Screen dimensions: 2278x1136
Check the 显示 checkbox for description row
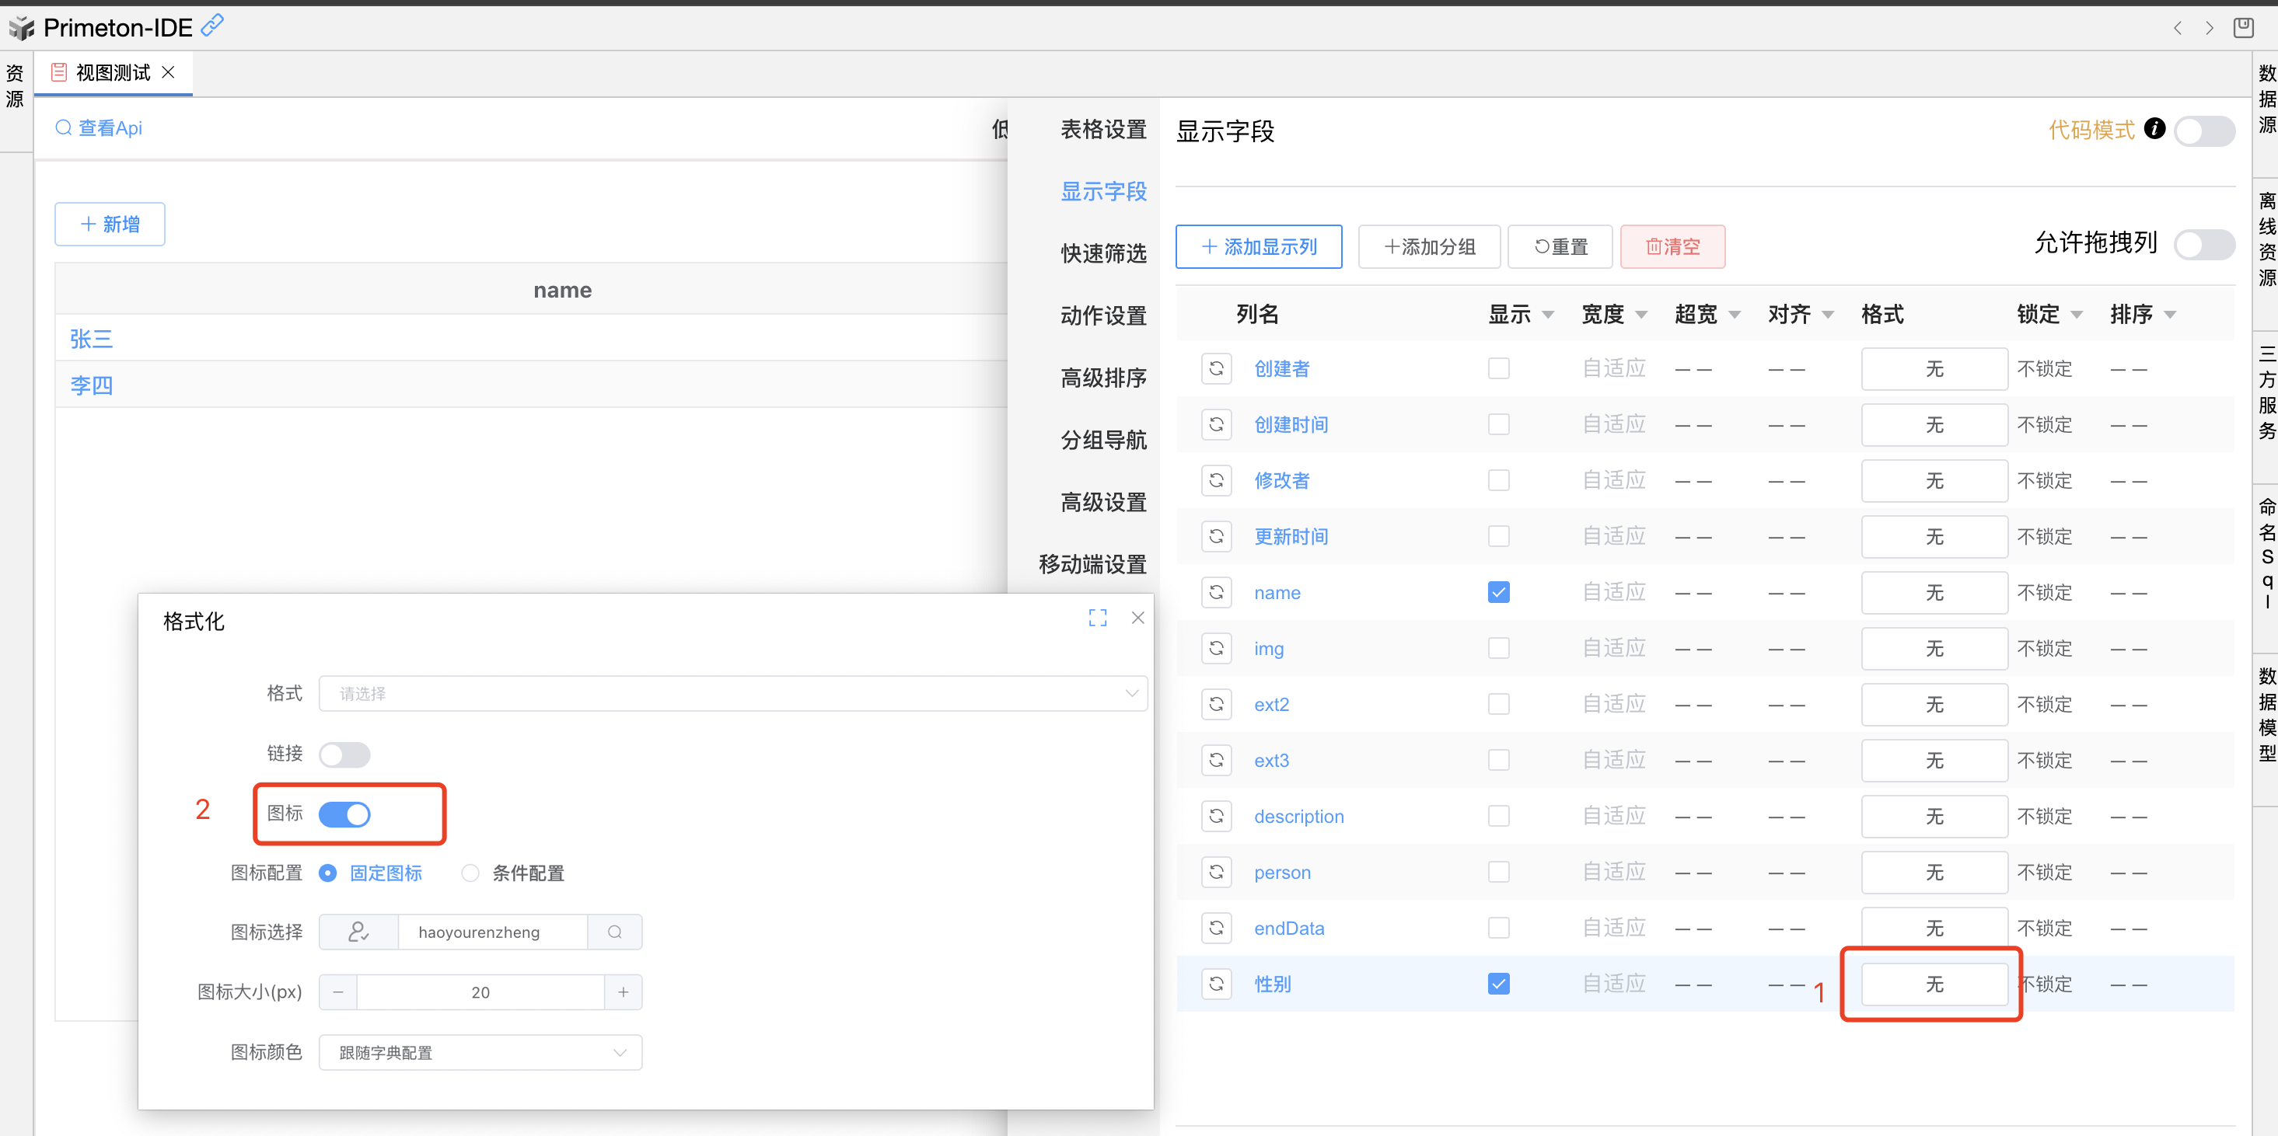point(1498,816)
